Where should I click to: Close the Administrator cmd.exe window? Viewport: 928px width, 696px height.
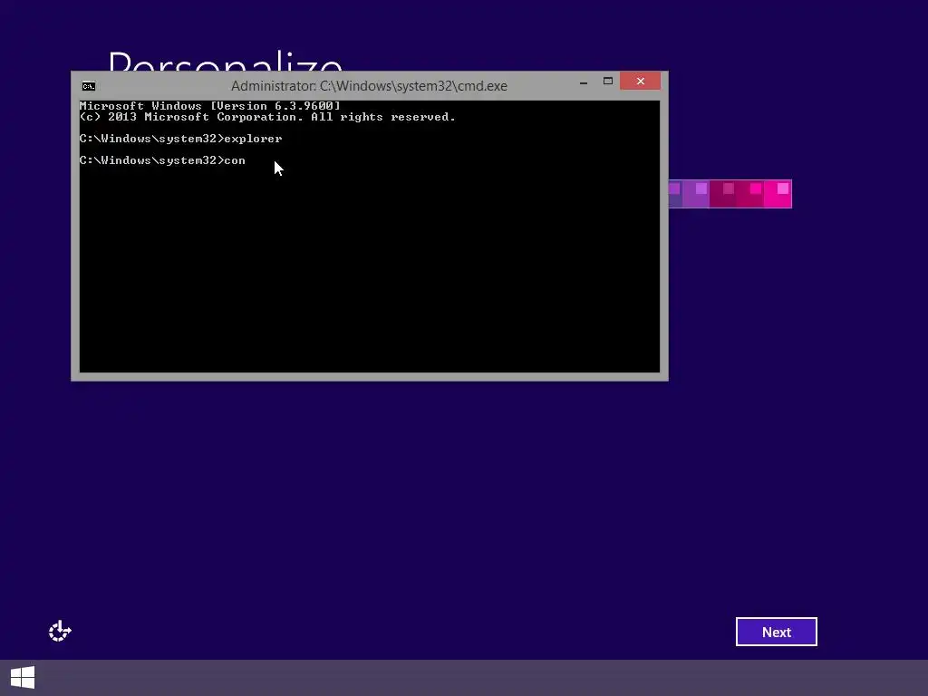tap(641, 82)
